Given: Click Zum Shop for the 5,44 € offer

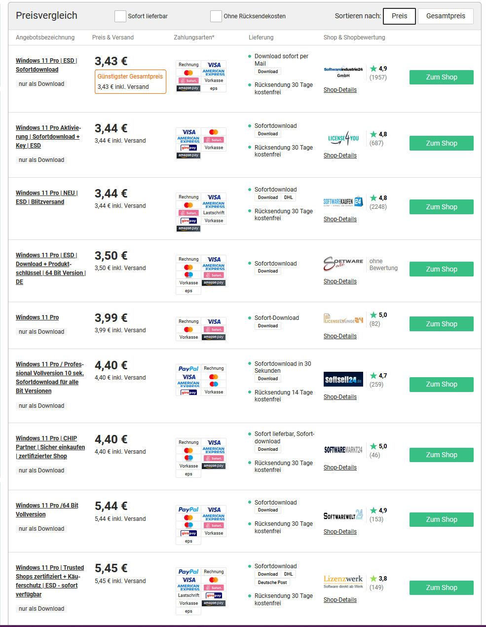Looking at the screenshot, I should tap(442, 519).
